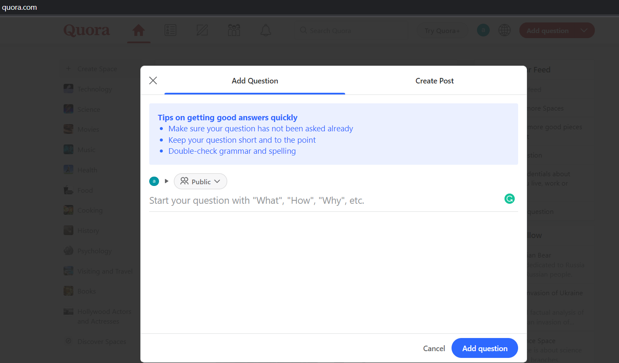This screenshot has height=363, width=619.
Task: Click the Cooking space thumbnail icon
Action: tap(68, 210)
